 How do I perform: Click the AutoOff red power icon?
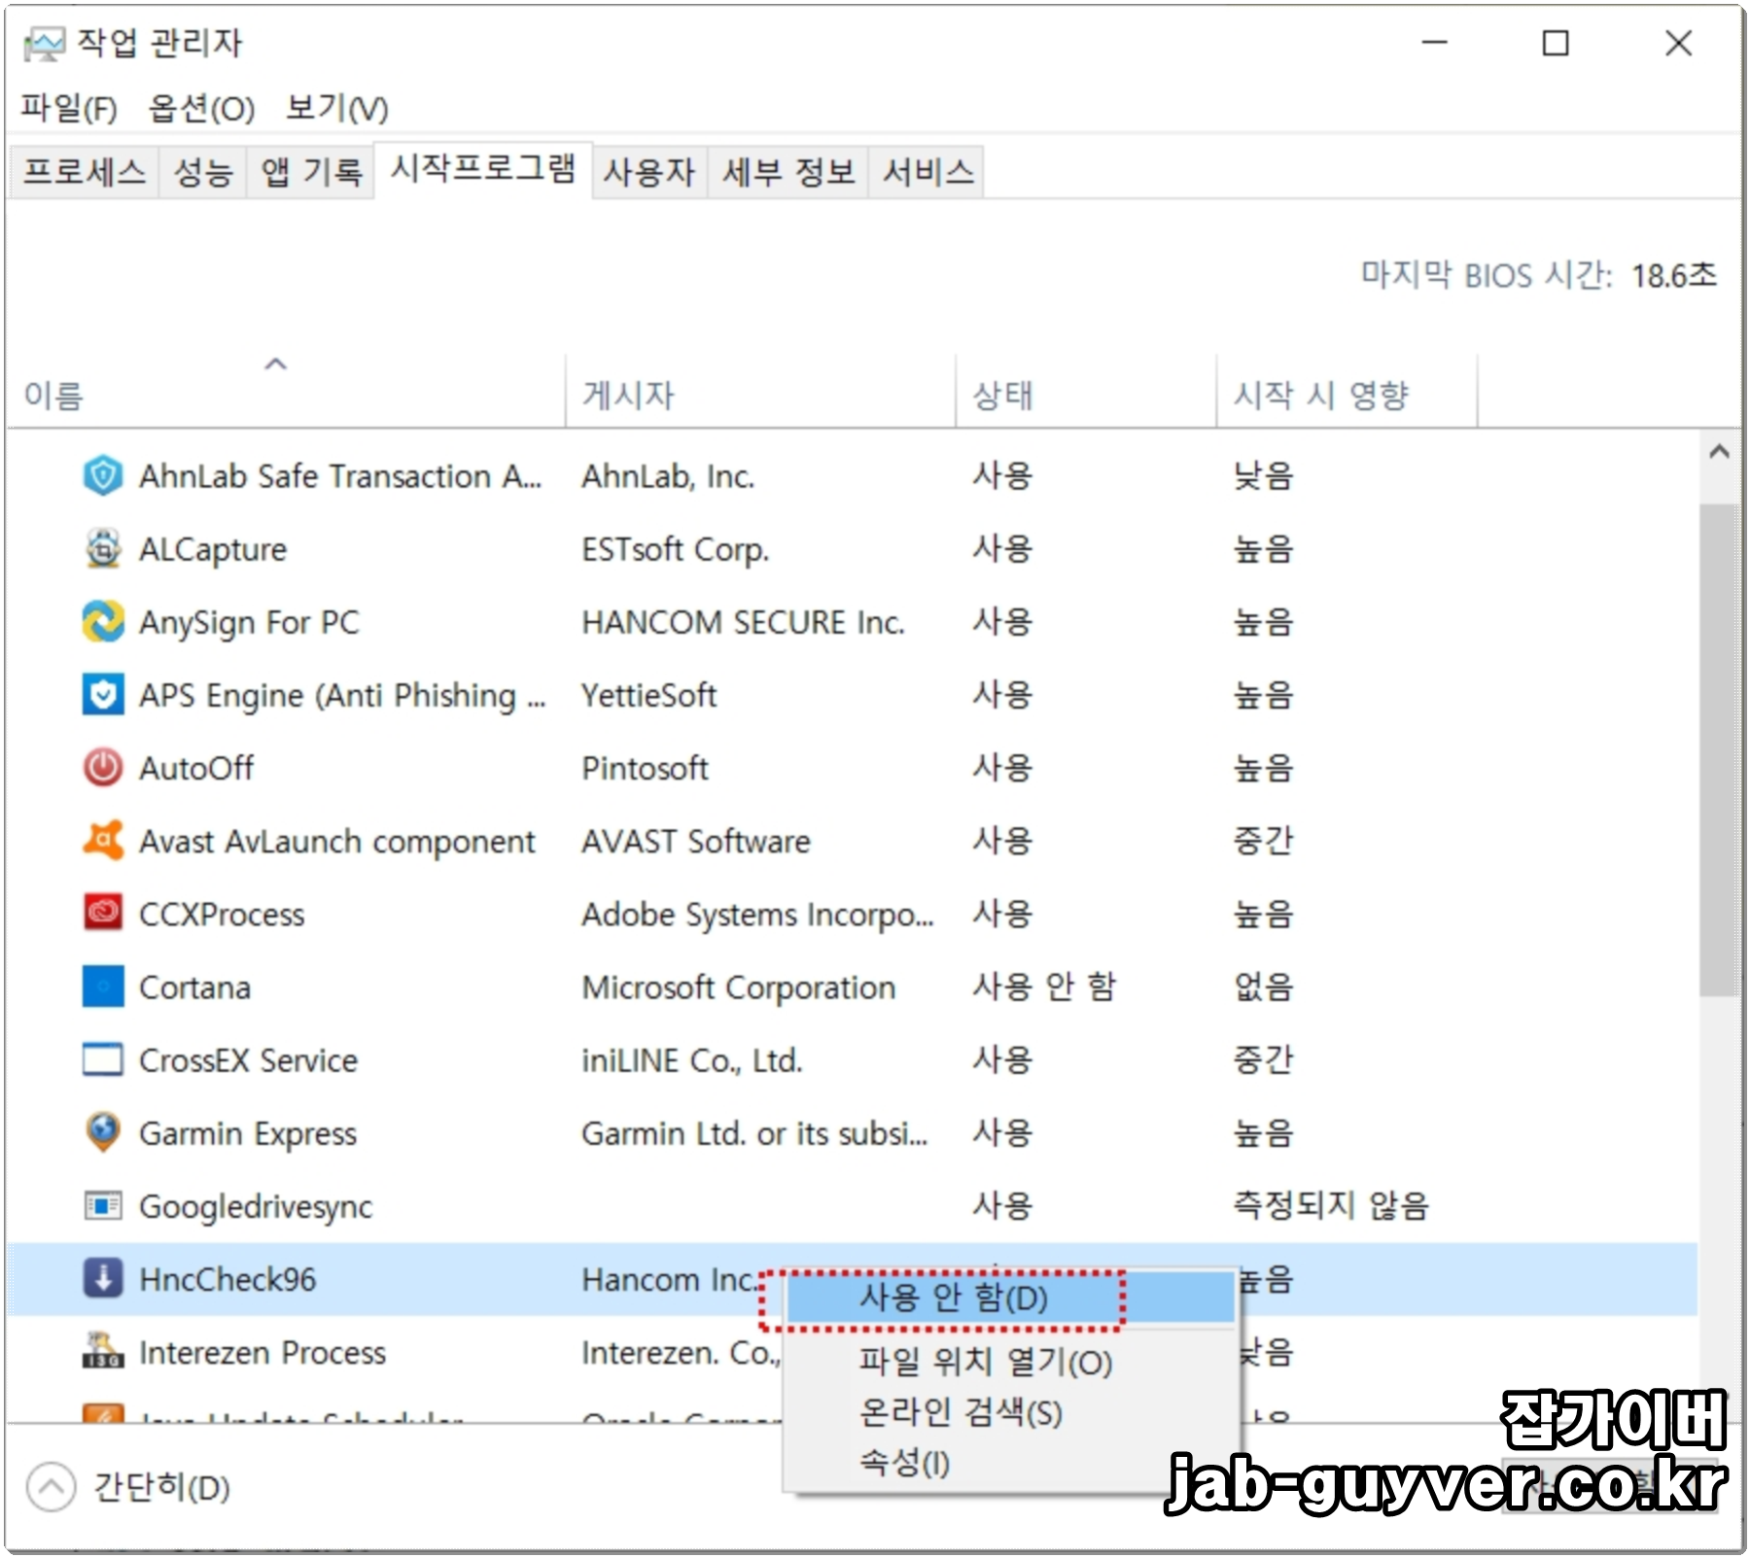(103, 768)
